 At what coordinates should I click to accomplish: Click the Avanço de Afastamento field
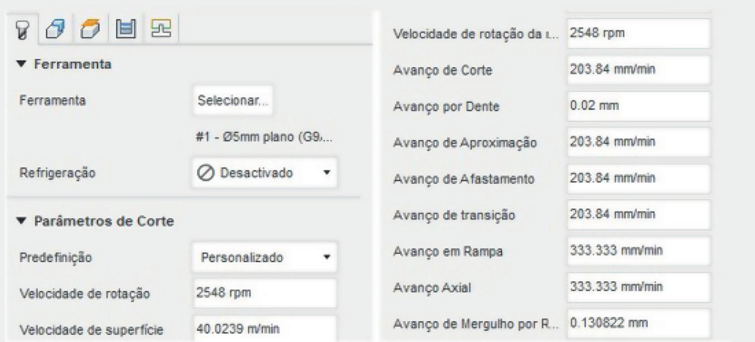638,178
